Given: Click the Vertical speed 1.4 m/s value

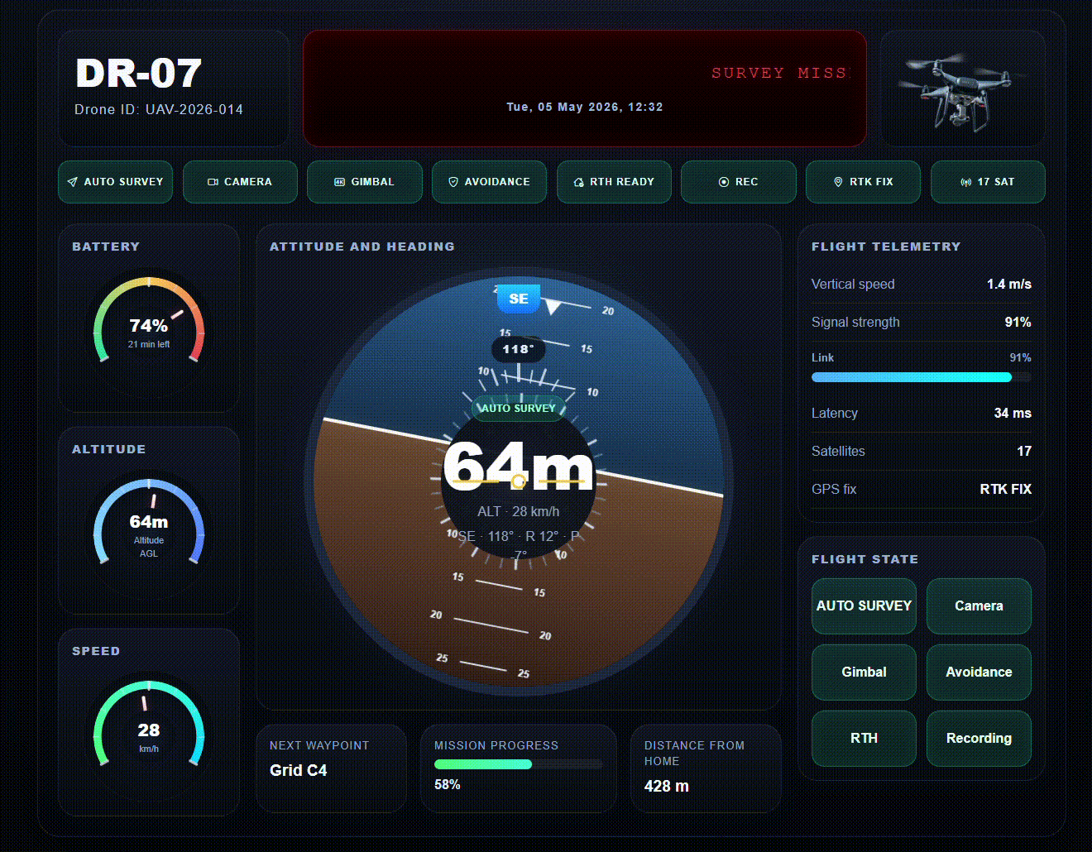Looking at the screenshot, I should pos(1008,284).
